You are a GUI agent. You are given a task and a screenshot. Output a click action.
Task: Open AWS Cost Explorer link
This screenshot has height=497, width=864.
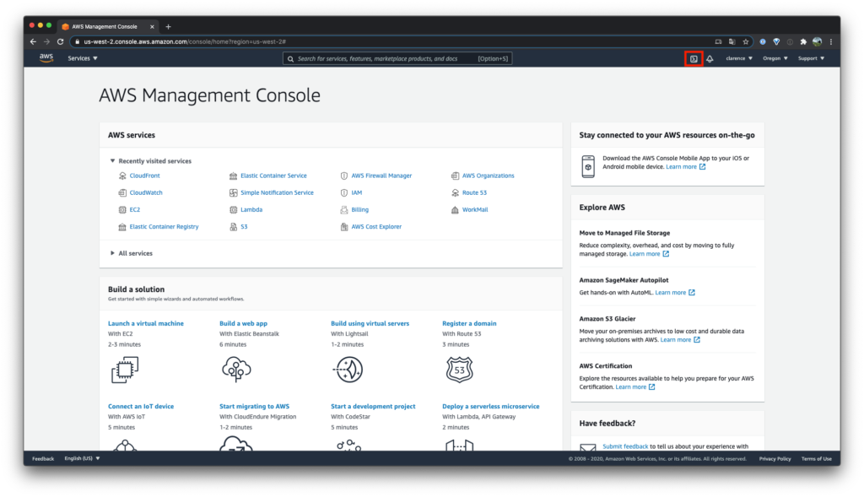point(376,226)
